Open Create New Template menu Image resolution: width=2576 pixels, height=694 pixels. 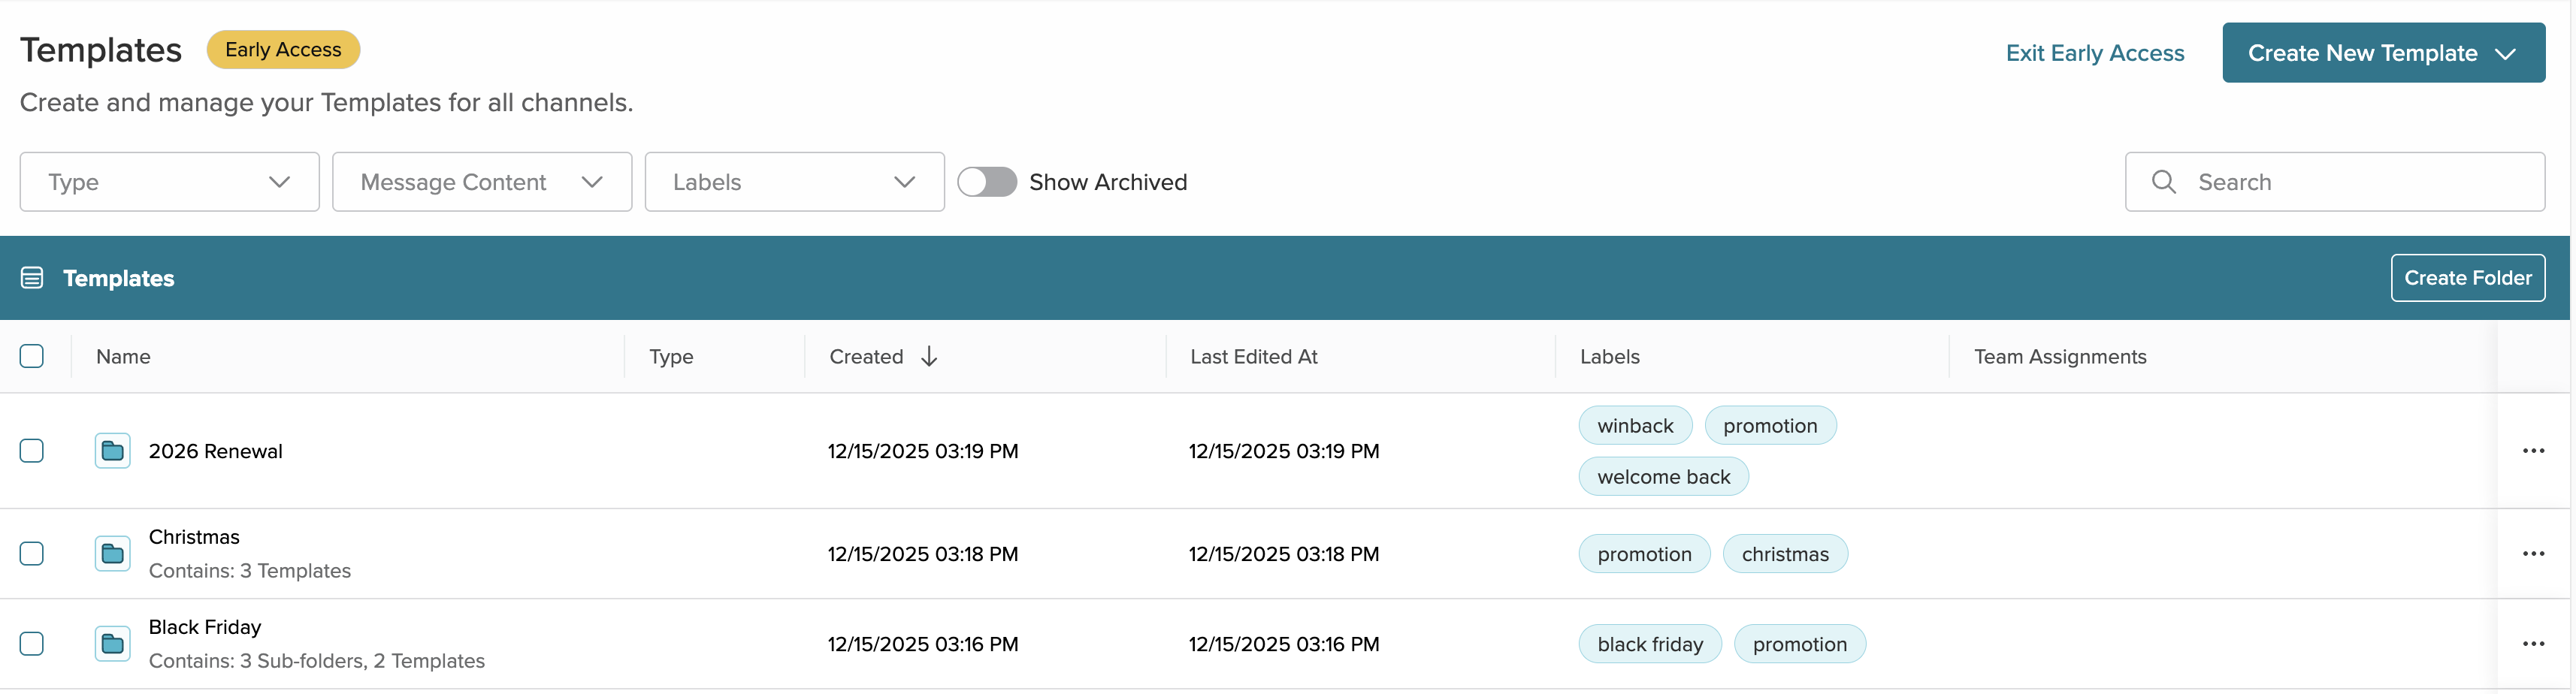pos(2382,53)
